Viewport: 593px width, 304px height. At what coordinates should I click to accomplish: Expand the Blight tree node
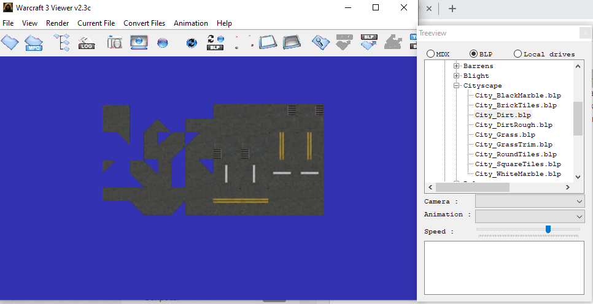457,75
